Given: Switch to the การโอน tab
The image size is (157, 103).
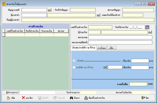Looking at the screenshot, I should point(102,48).
